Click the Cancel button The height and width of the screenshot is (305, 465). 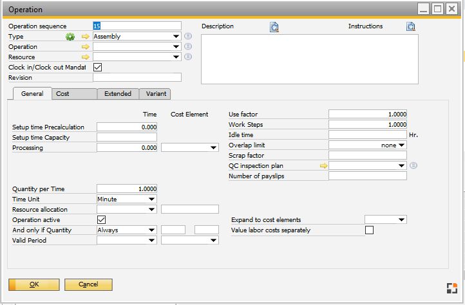coord(88,284)
